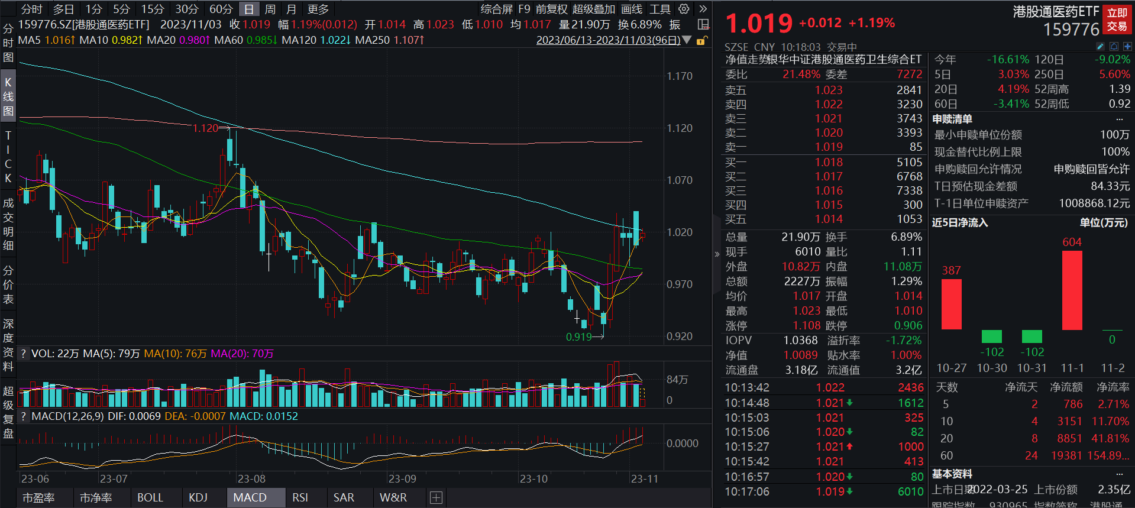Click the 11-1 red net inflow bar
This screenshot has height=508, width=1135.
click(x=1072, y=290)
